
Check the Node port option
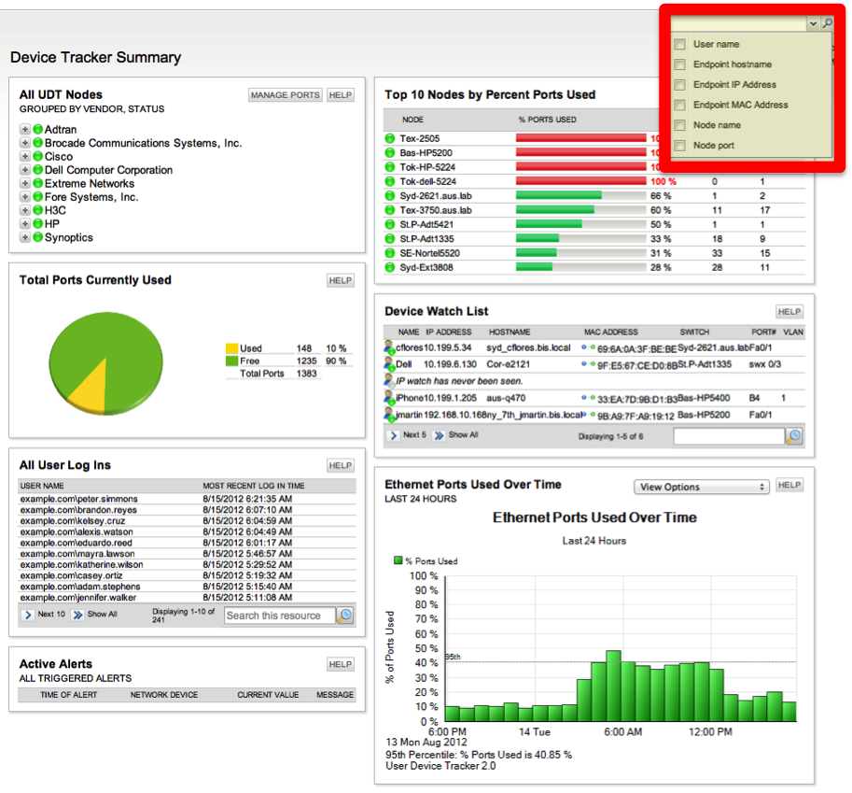coord(679,145)
